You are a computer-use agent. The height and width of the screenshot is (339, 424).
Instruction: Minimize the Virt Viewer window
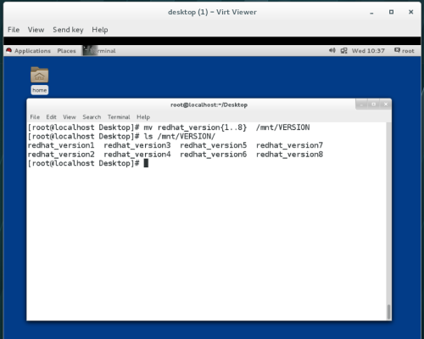click(x=371, y=13)
